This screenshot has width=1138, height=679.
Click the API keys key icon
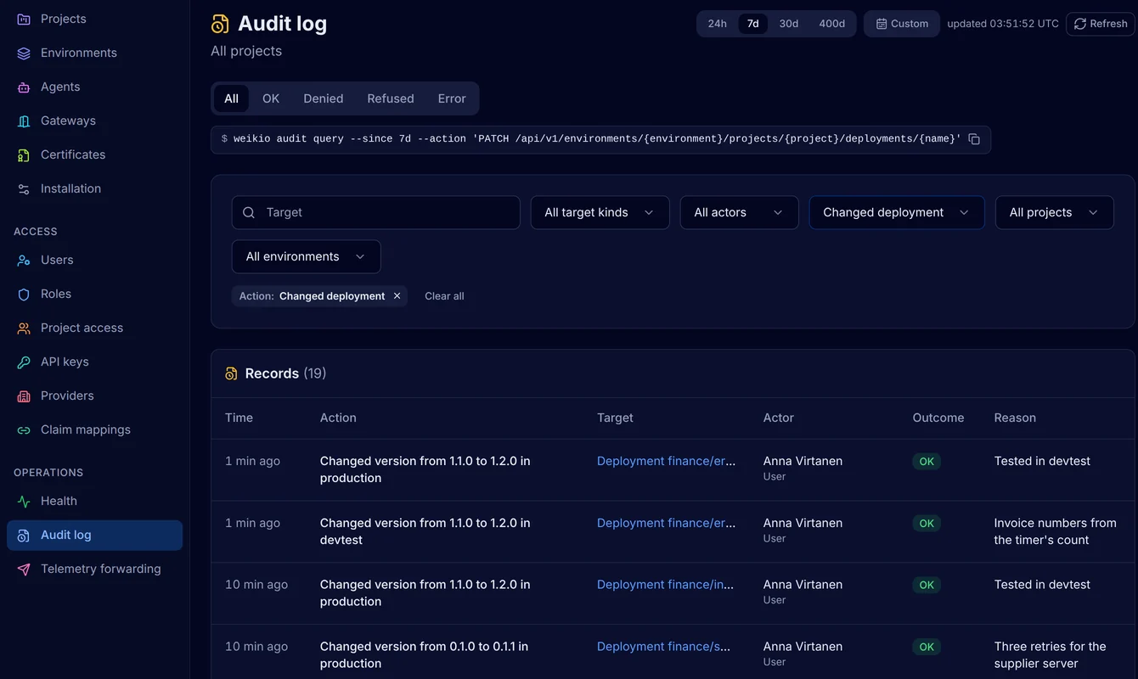click(x=24, y=362)
